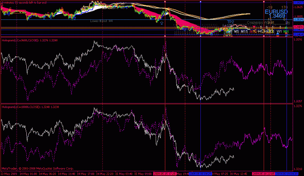Click the Lower Band H4 label
This screenshot has width=304, height=176.
coord(101,21)
